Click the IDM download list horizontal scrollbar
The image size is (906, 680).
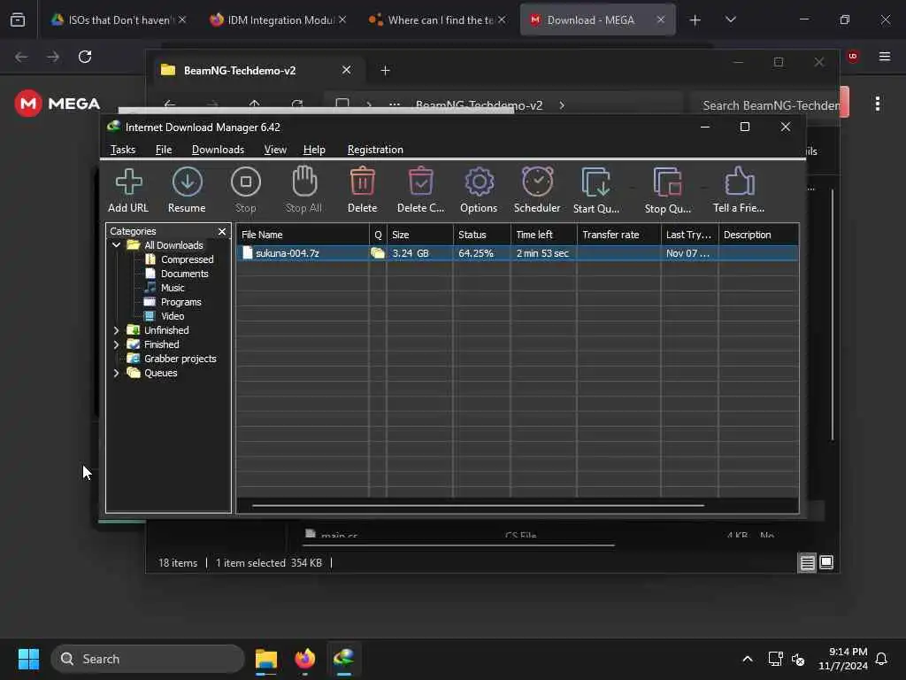tap(479, 506)
